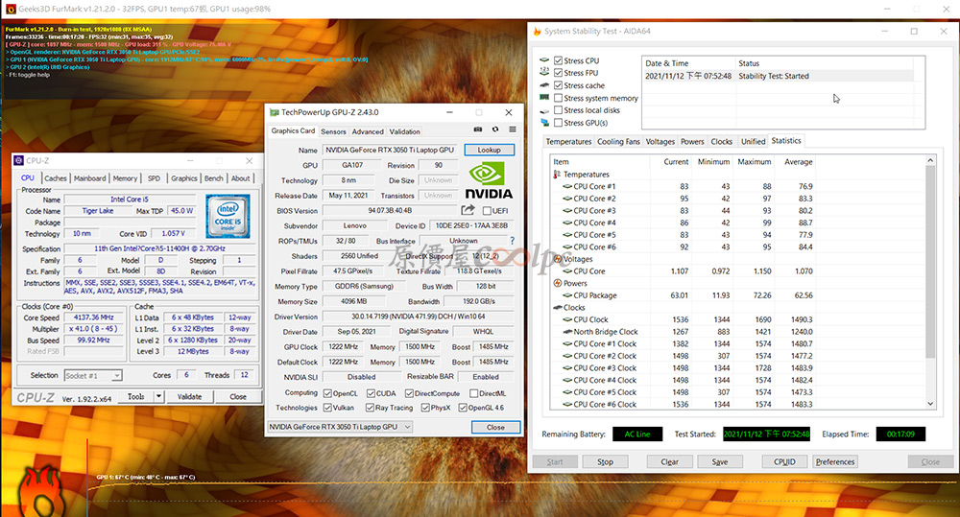Click the GPU-Z screenshot camera icon
The height and width of the screenshot is (517, 960).
(x=477, y=129)
